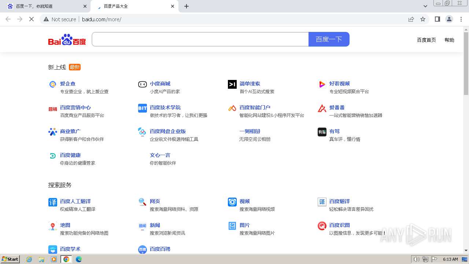Click the share page icon

click(411, 19)
